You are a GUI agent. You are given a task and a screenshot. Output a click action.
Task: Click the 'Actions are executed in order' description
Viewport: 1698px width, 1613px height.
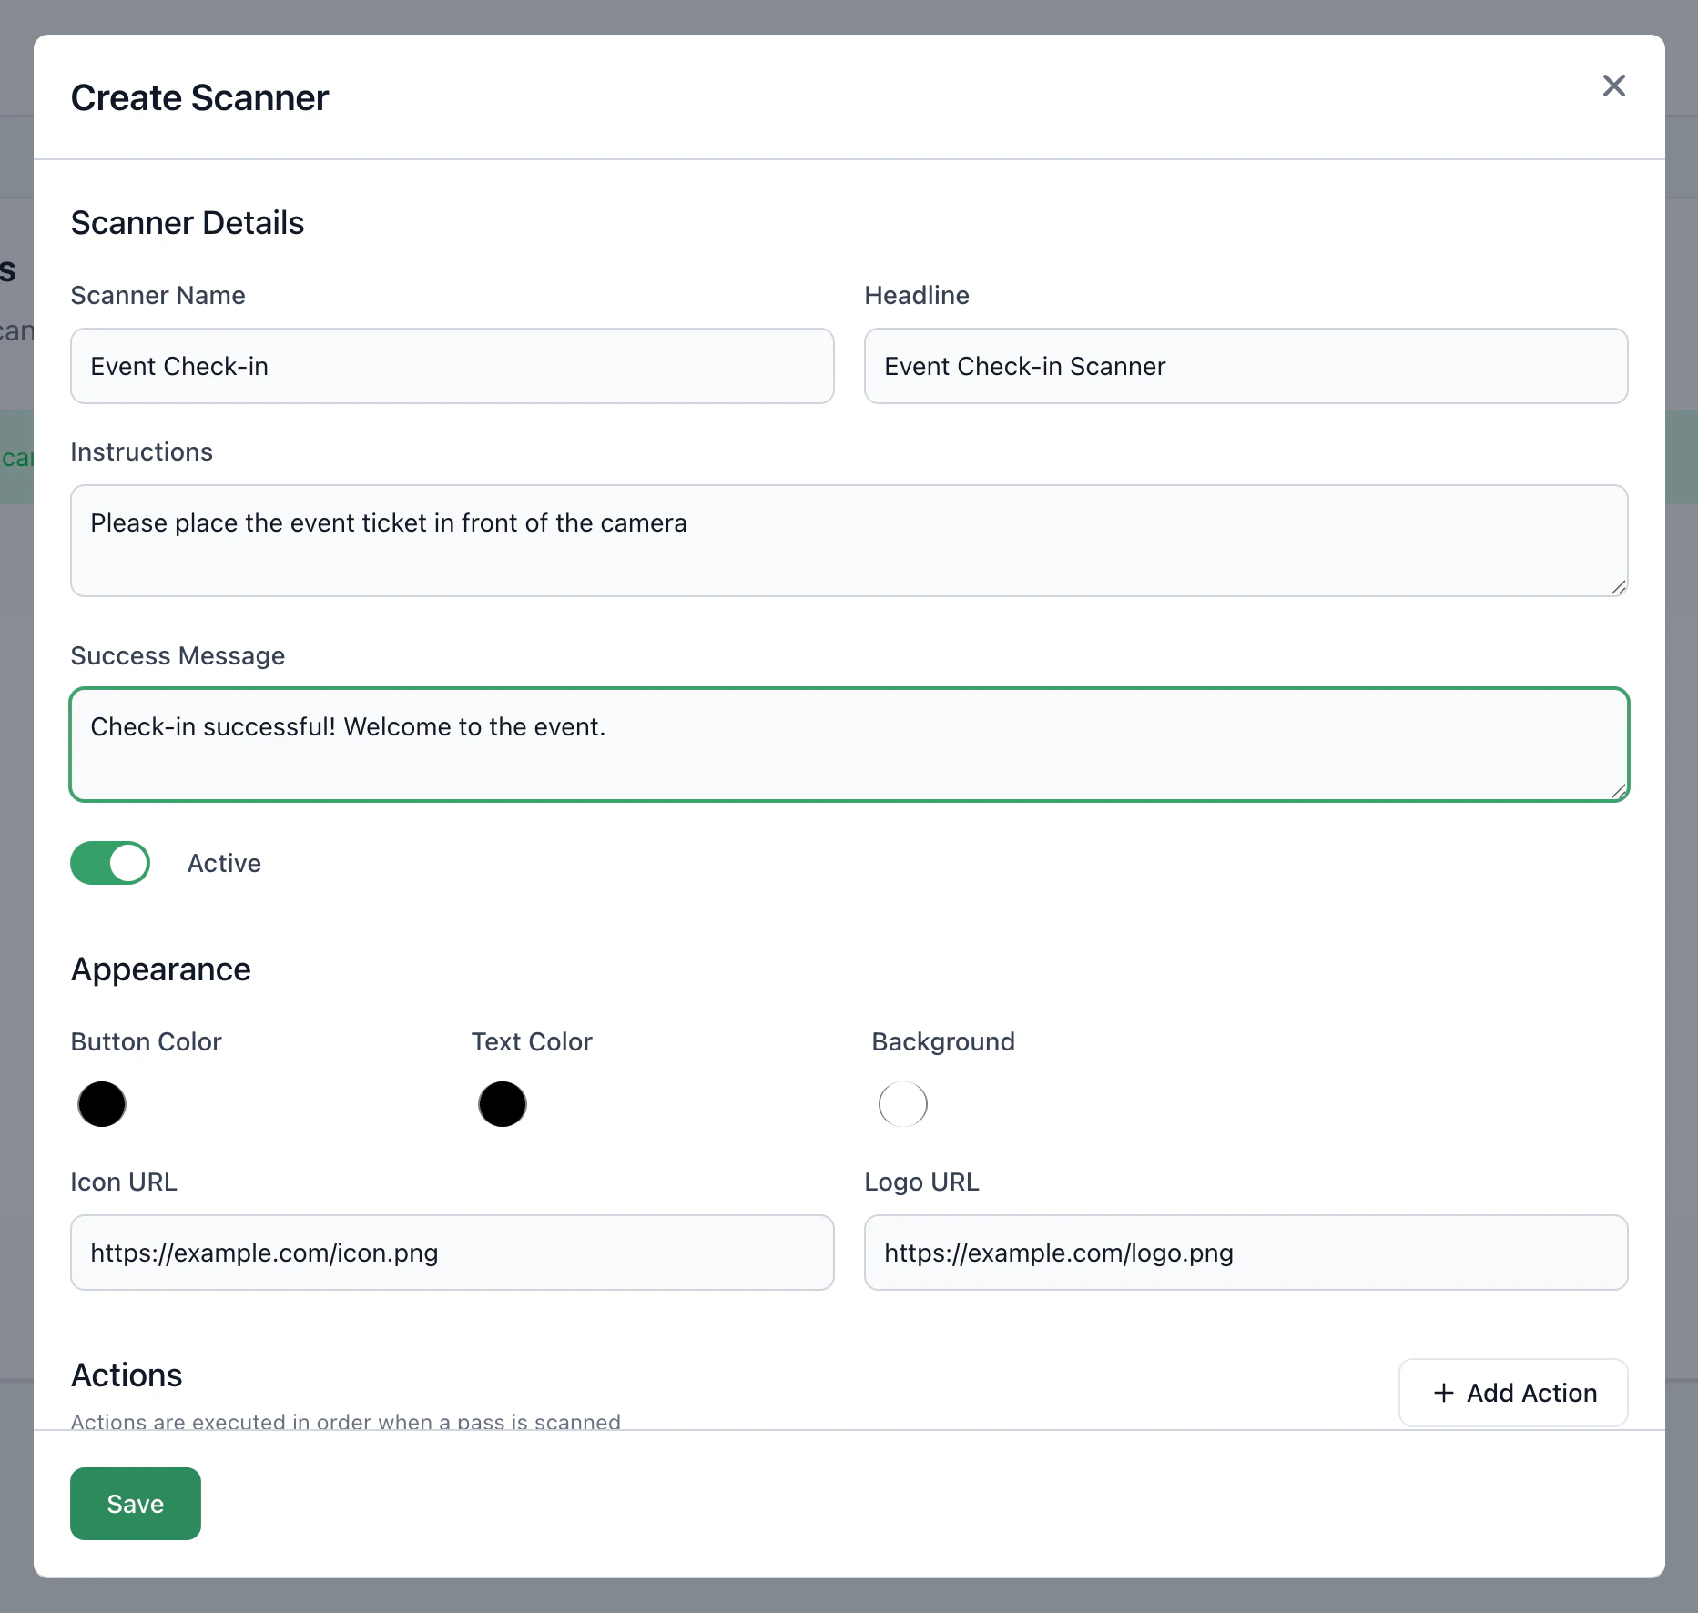coord(346,1421)
